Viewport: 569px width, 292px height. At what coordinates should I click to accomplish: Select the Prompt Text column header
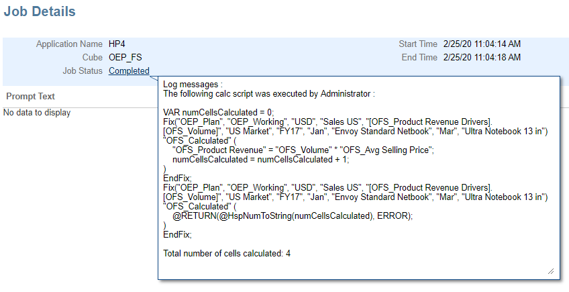pyautogui.click(x=31, y=96)
